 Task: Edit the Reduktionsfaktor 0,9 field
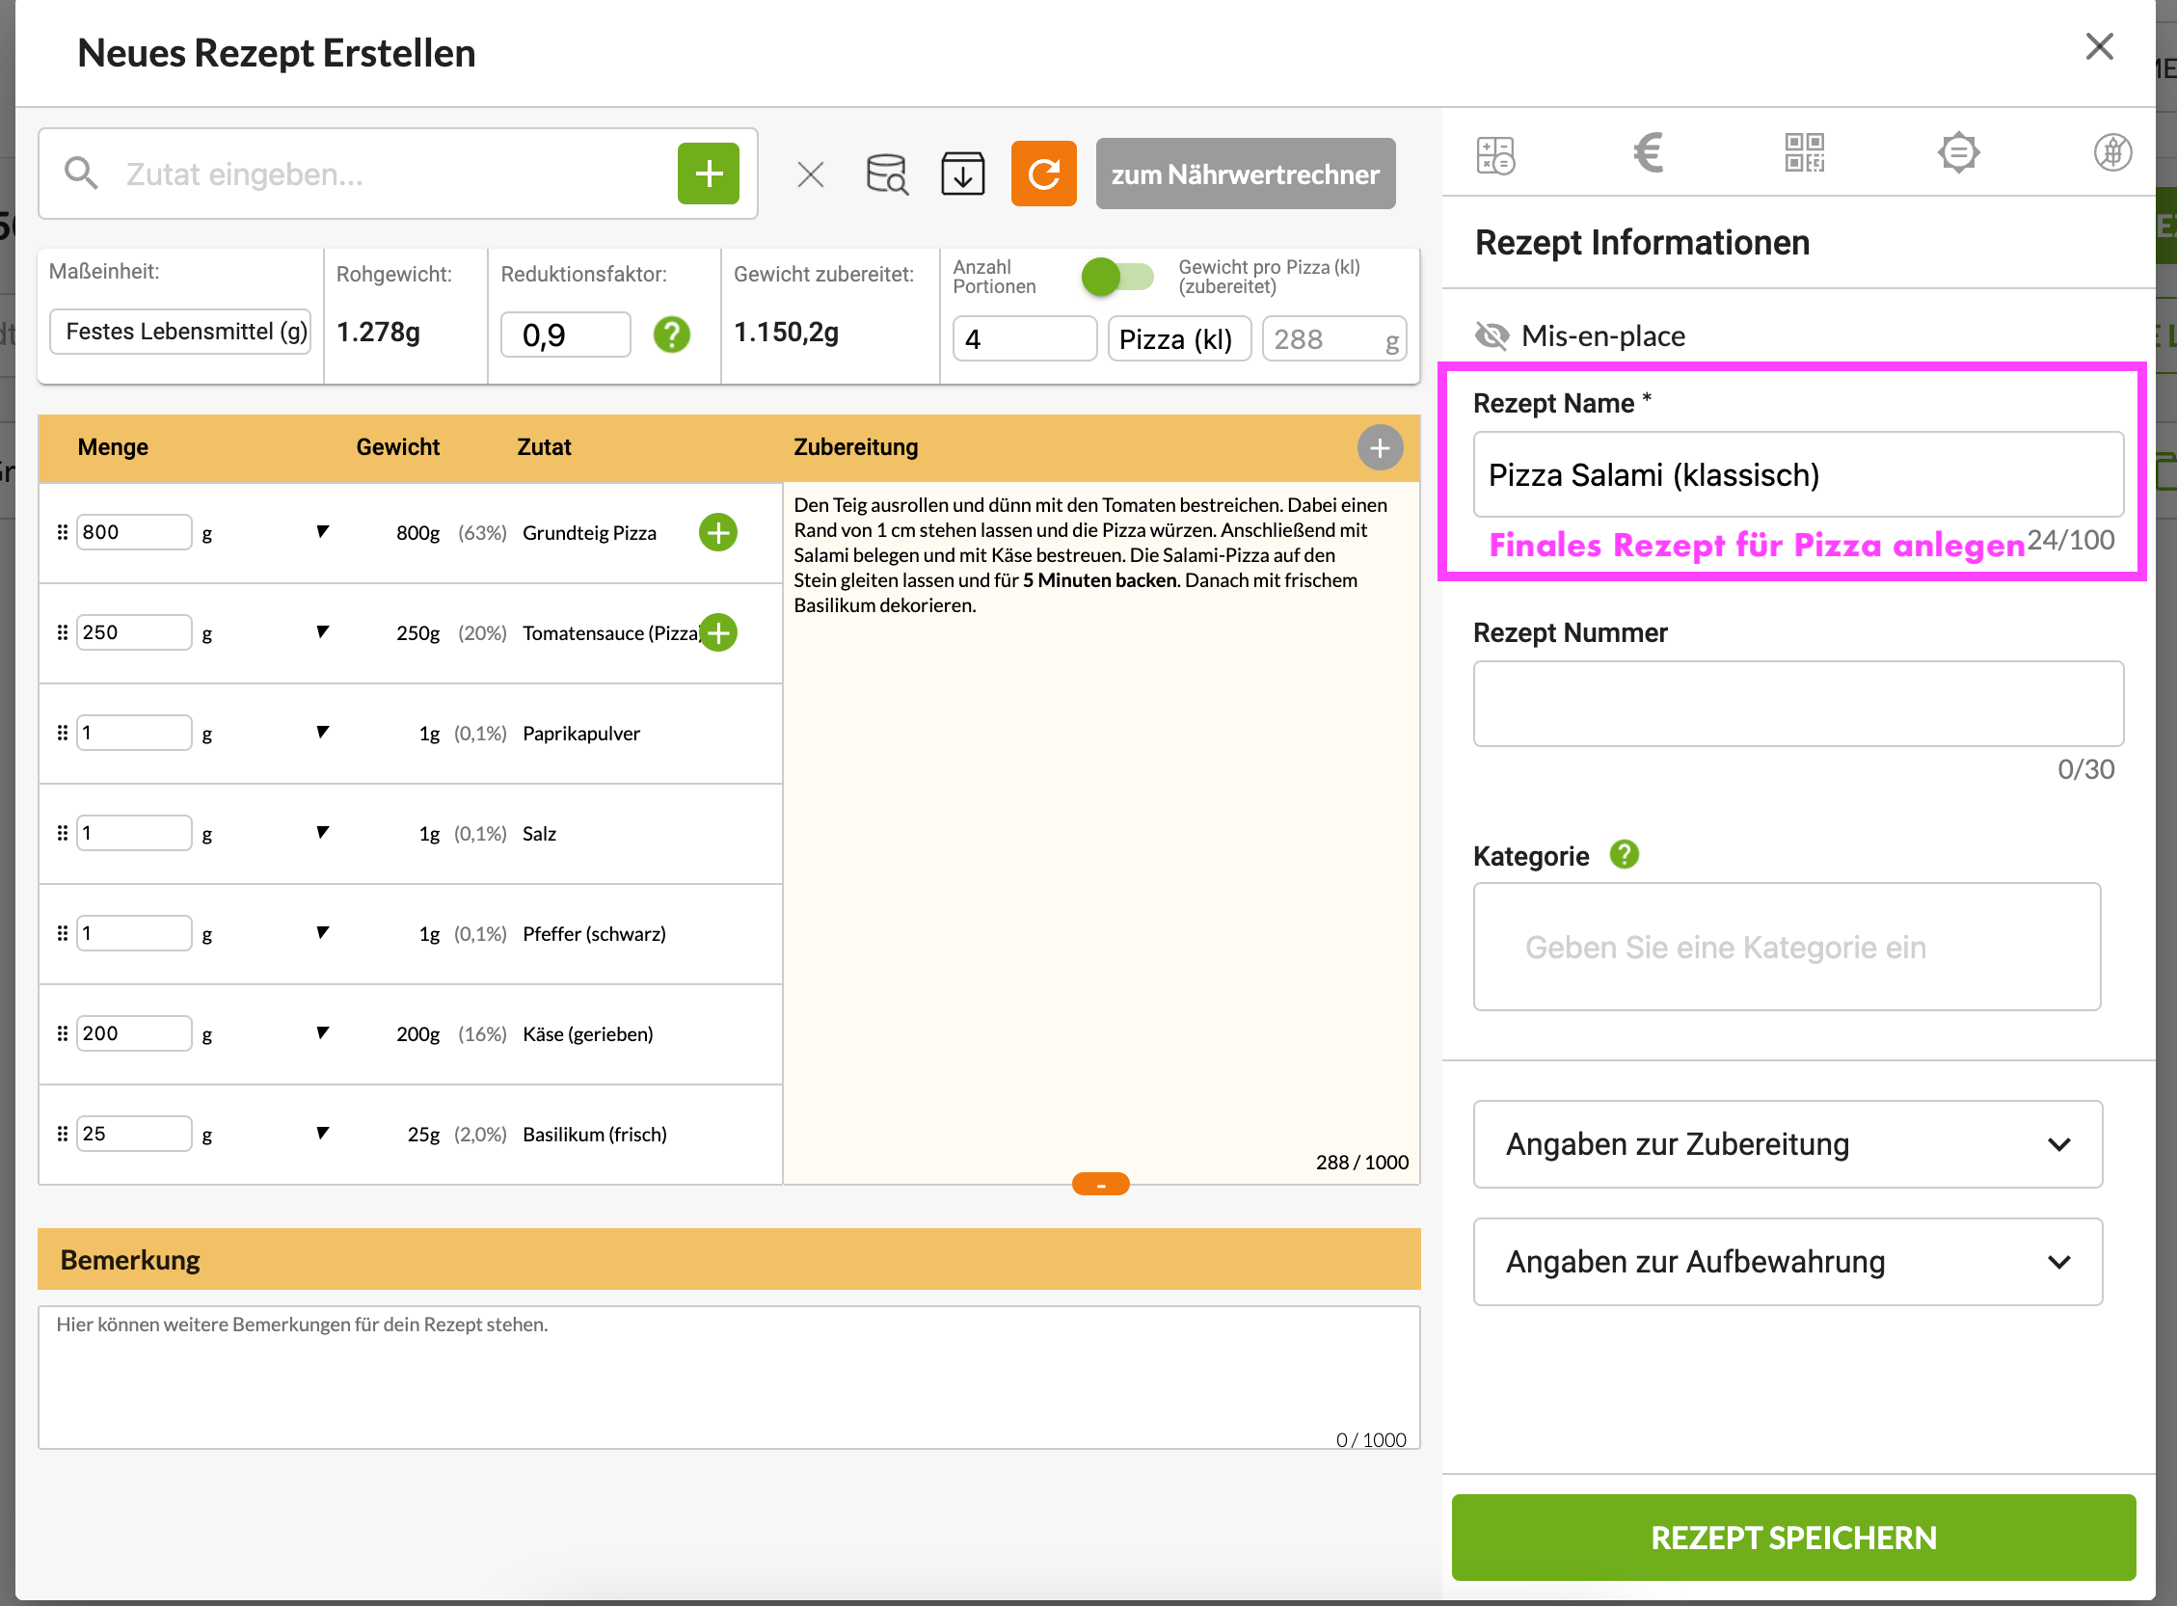point(565,335)
